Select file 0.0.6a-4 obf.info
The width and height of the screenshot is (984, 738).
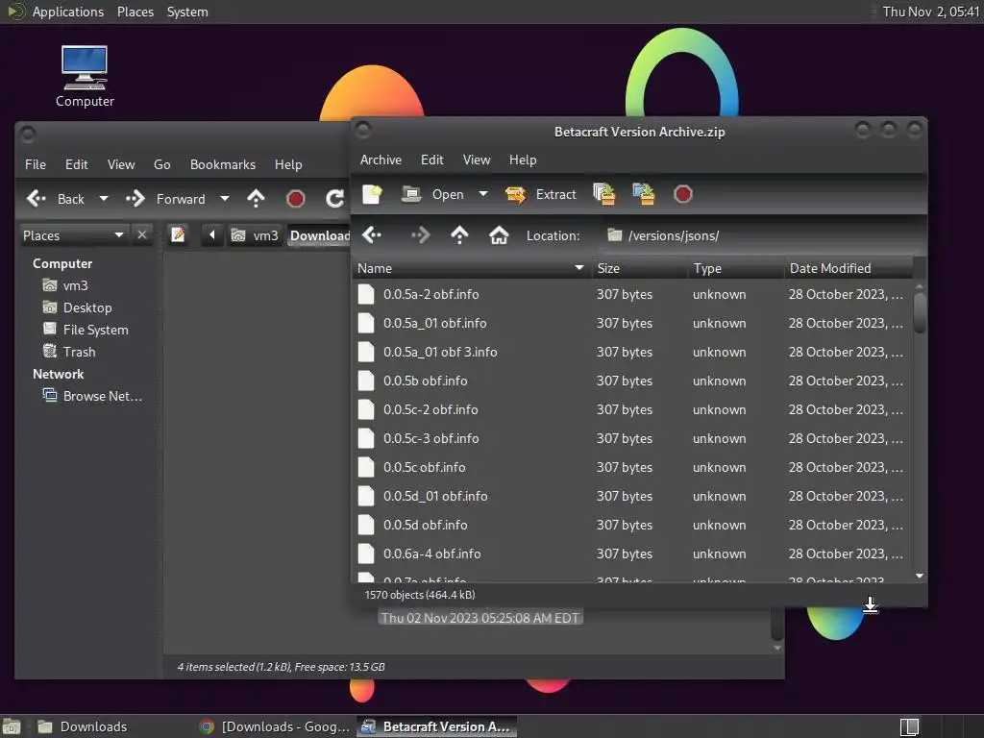pyautogui.click(x=632, y=554)
